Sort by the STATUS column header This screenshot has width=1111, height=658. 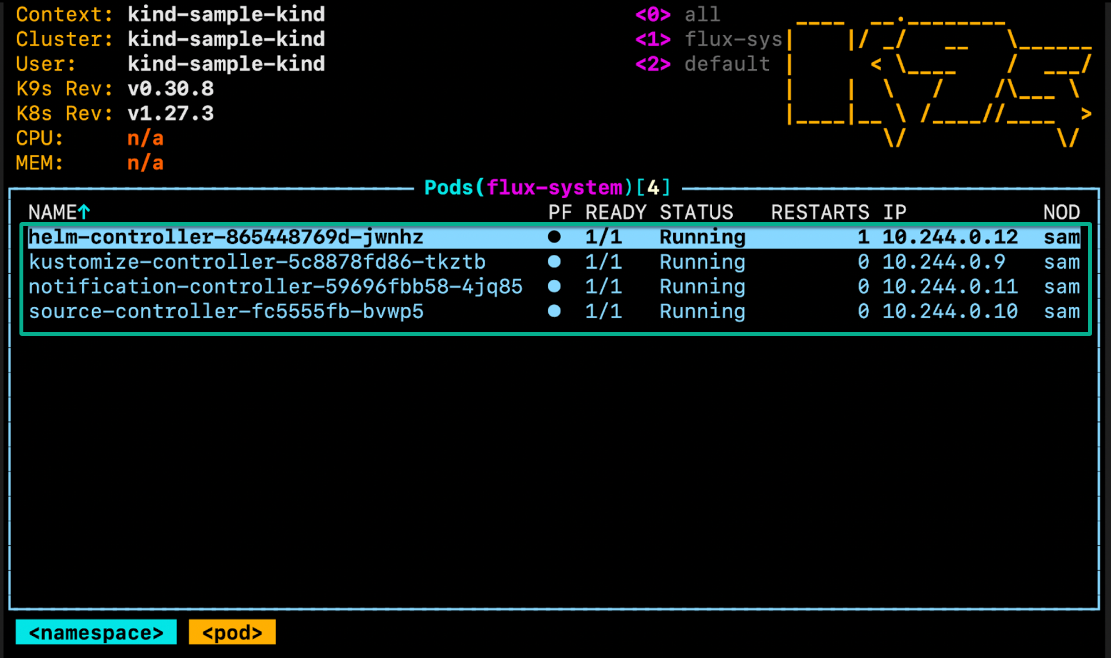pyautogui.click(x=697, y=212)
